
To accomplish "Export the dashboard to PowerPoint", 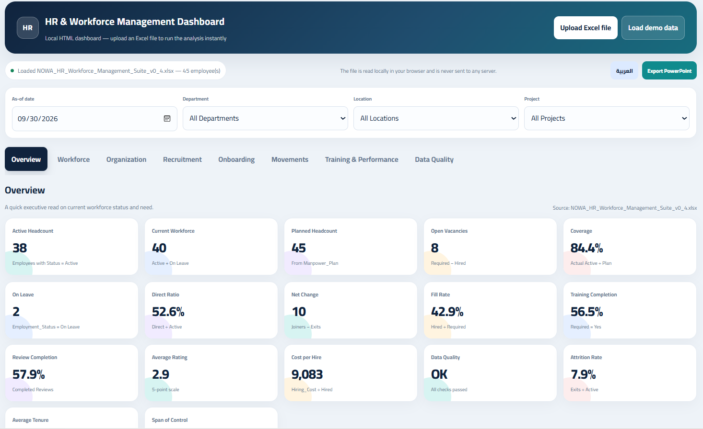I will click(669, 71).
